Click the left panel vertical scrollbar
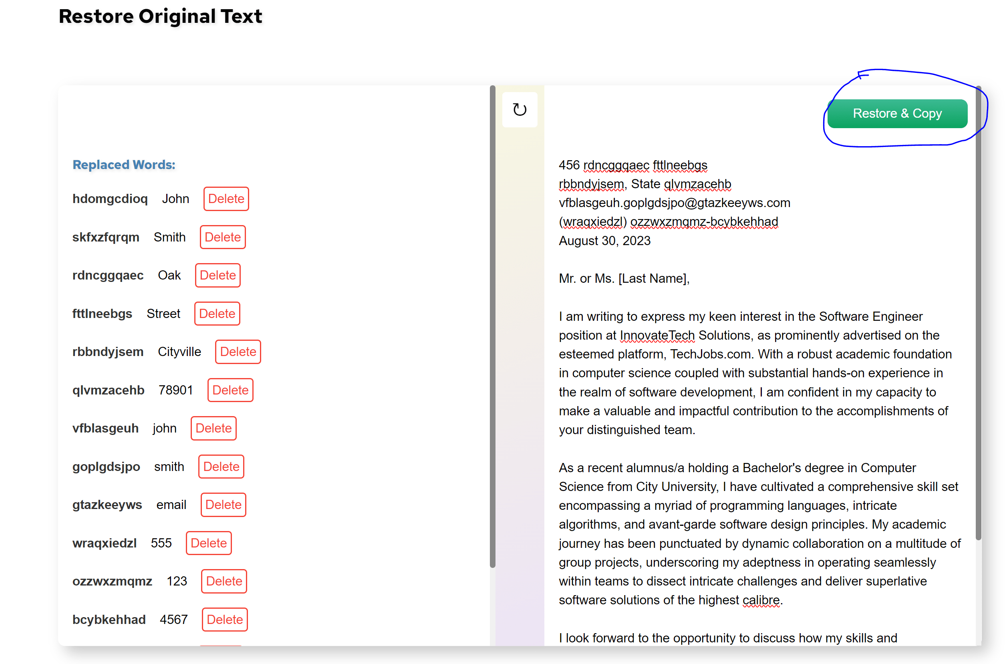This screenshot has width=1007, height=664. pos(492,326)
